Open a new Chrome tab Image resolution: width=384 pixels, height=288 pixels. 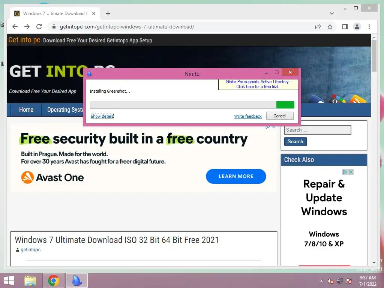click(x=108, y=13)
